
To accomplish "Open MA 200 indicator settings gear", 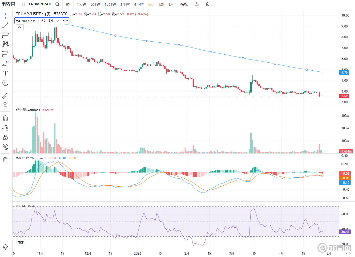I will (x=51, y=21).
